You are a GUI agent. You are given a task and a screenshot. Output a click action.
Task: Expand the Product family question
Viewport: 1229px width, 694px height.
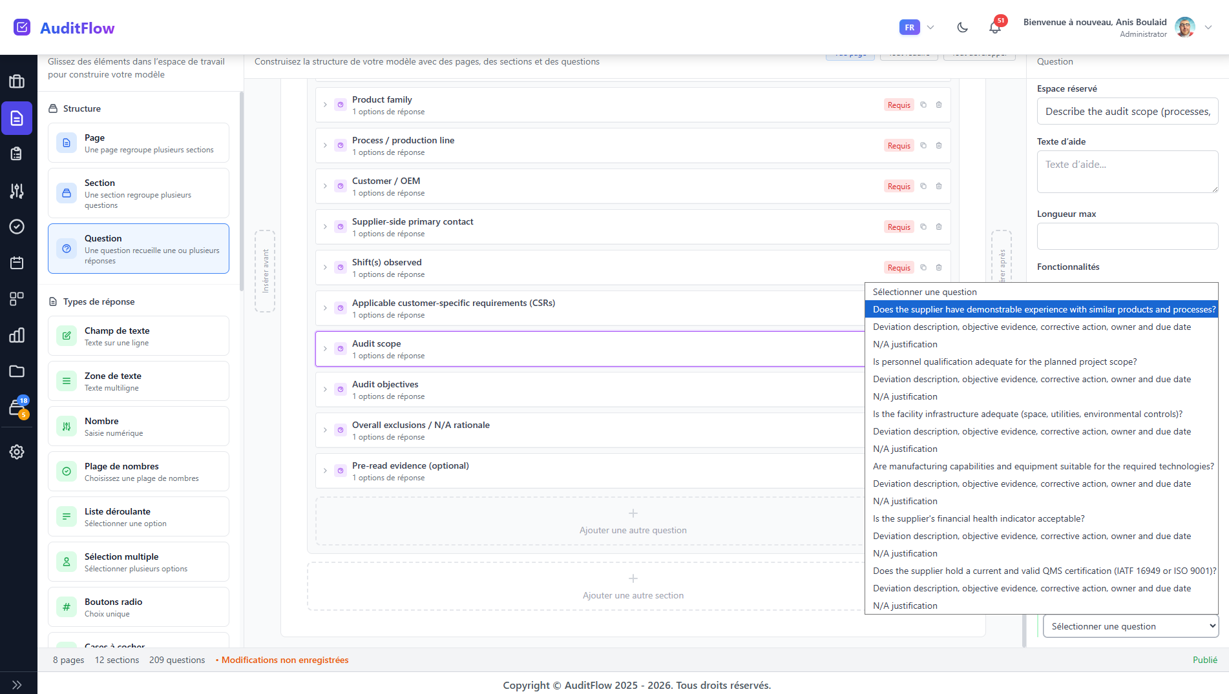click(x=325, y=105)
